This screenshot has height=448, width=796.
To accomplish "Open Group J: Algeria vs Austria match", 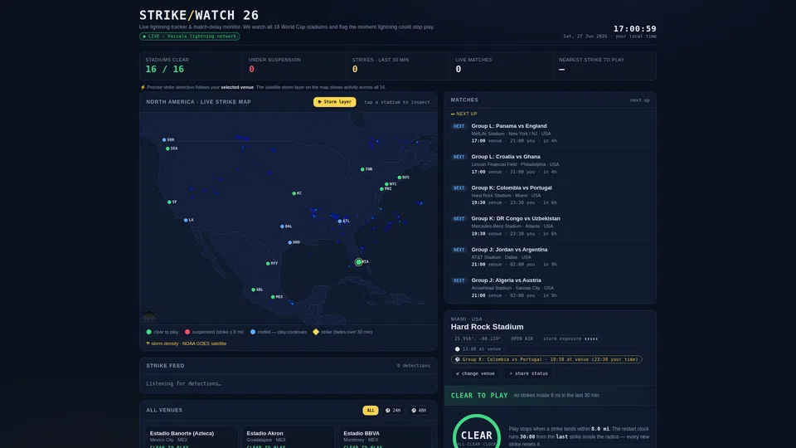I will coord(550,288).
